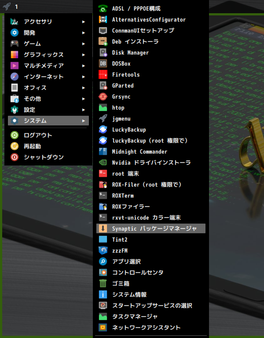264x338 pixels.
Task: Click the LuckyBackup blue sync icon
Action: (x=103, y=129)
